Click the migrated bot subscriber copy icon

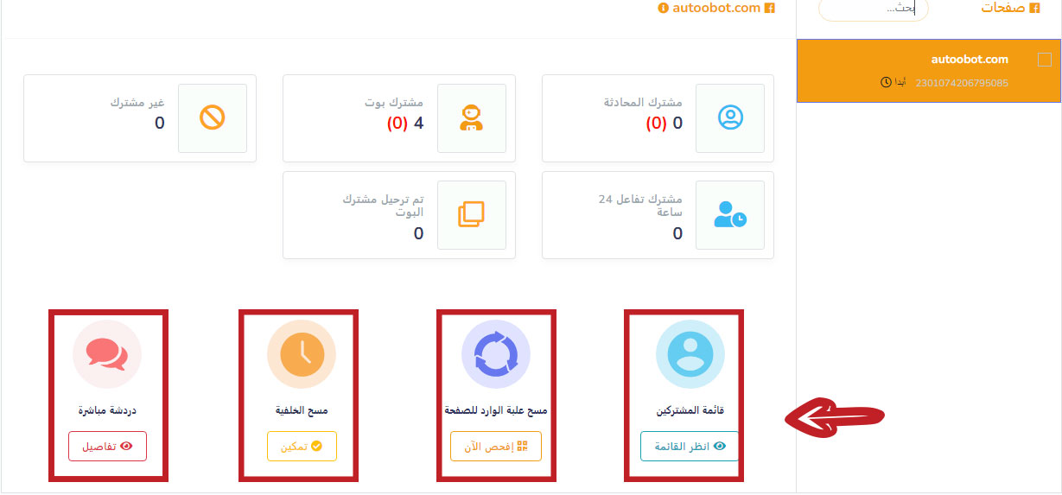coord(471,214)
